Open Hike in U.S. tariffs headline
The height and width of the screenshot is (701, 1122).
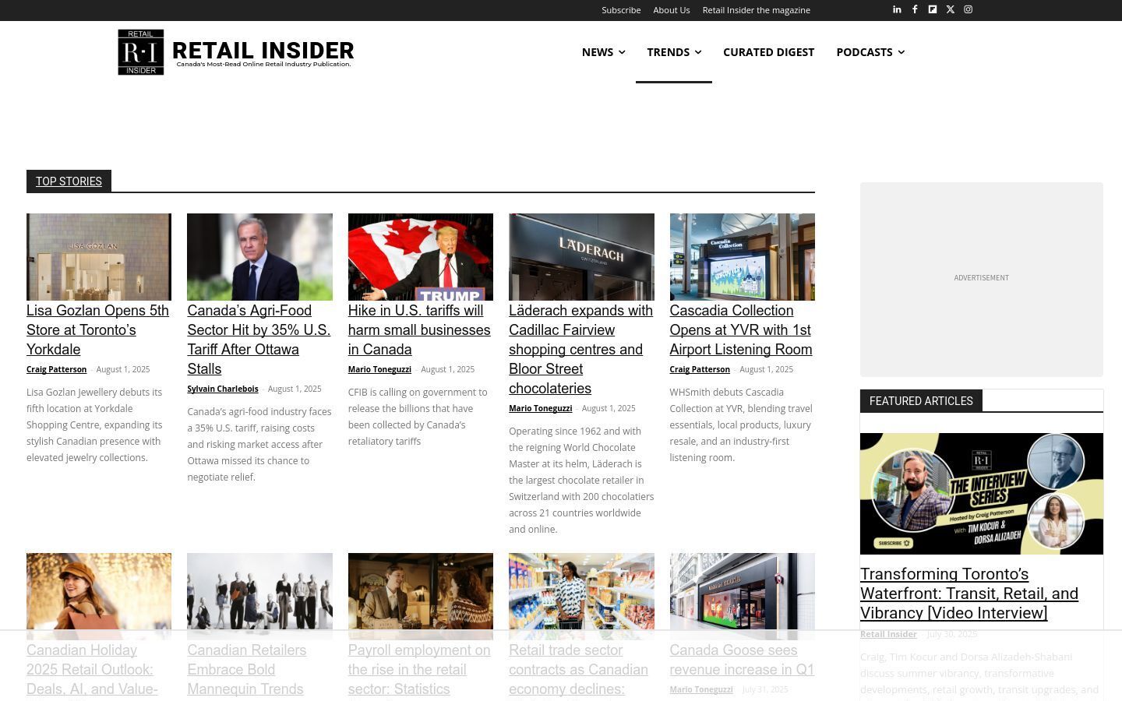[x=420, y=330]
